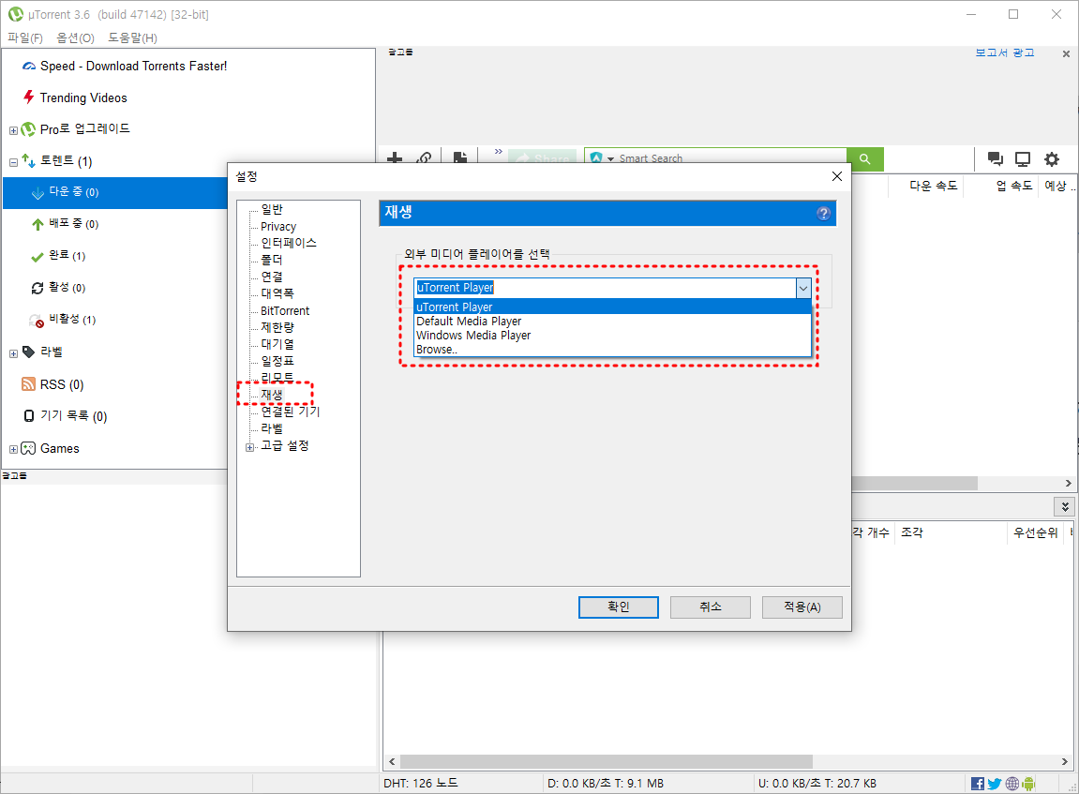Expand the Games tree node
Image resolution: width=1079 pixels, height=794 pixels.
click(x=13, y=449)
